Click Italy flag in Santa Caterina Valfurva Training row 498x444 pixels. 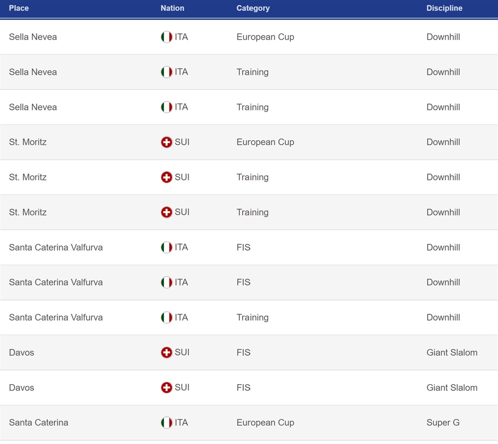pyautogui.click(x=166, y=317)
